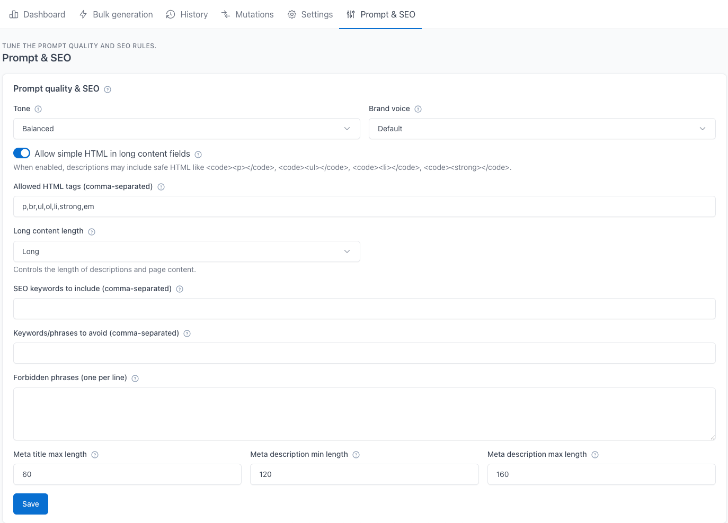Switch to the Dashboard tab
Screen dimensions: 728x523
point(38,14)
